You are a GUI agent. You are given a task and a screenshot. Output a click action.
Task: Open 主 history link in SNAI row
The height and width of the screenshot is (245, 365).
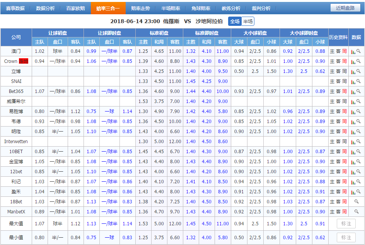pyautogui.click(x=332, y=81)
